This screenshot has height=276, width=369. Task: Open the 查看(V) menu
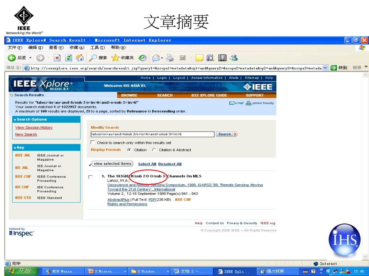click(x=56, y=47)
